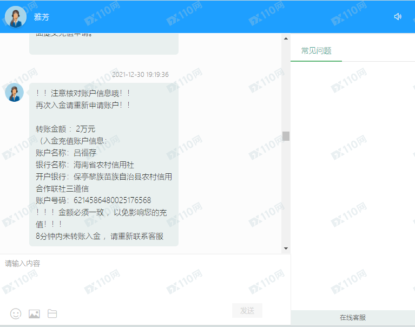This screenshot has width=415, height=327.
Task: Click the scrollbar track below the thumb
Action: point(286,195)
